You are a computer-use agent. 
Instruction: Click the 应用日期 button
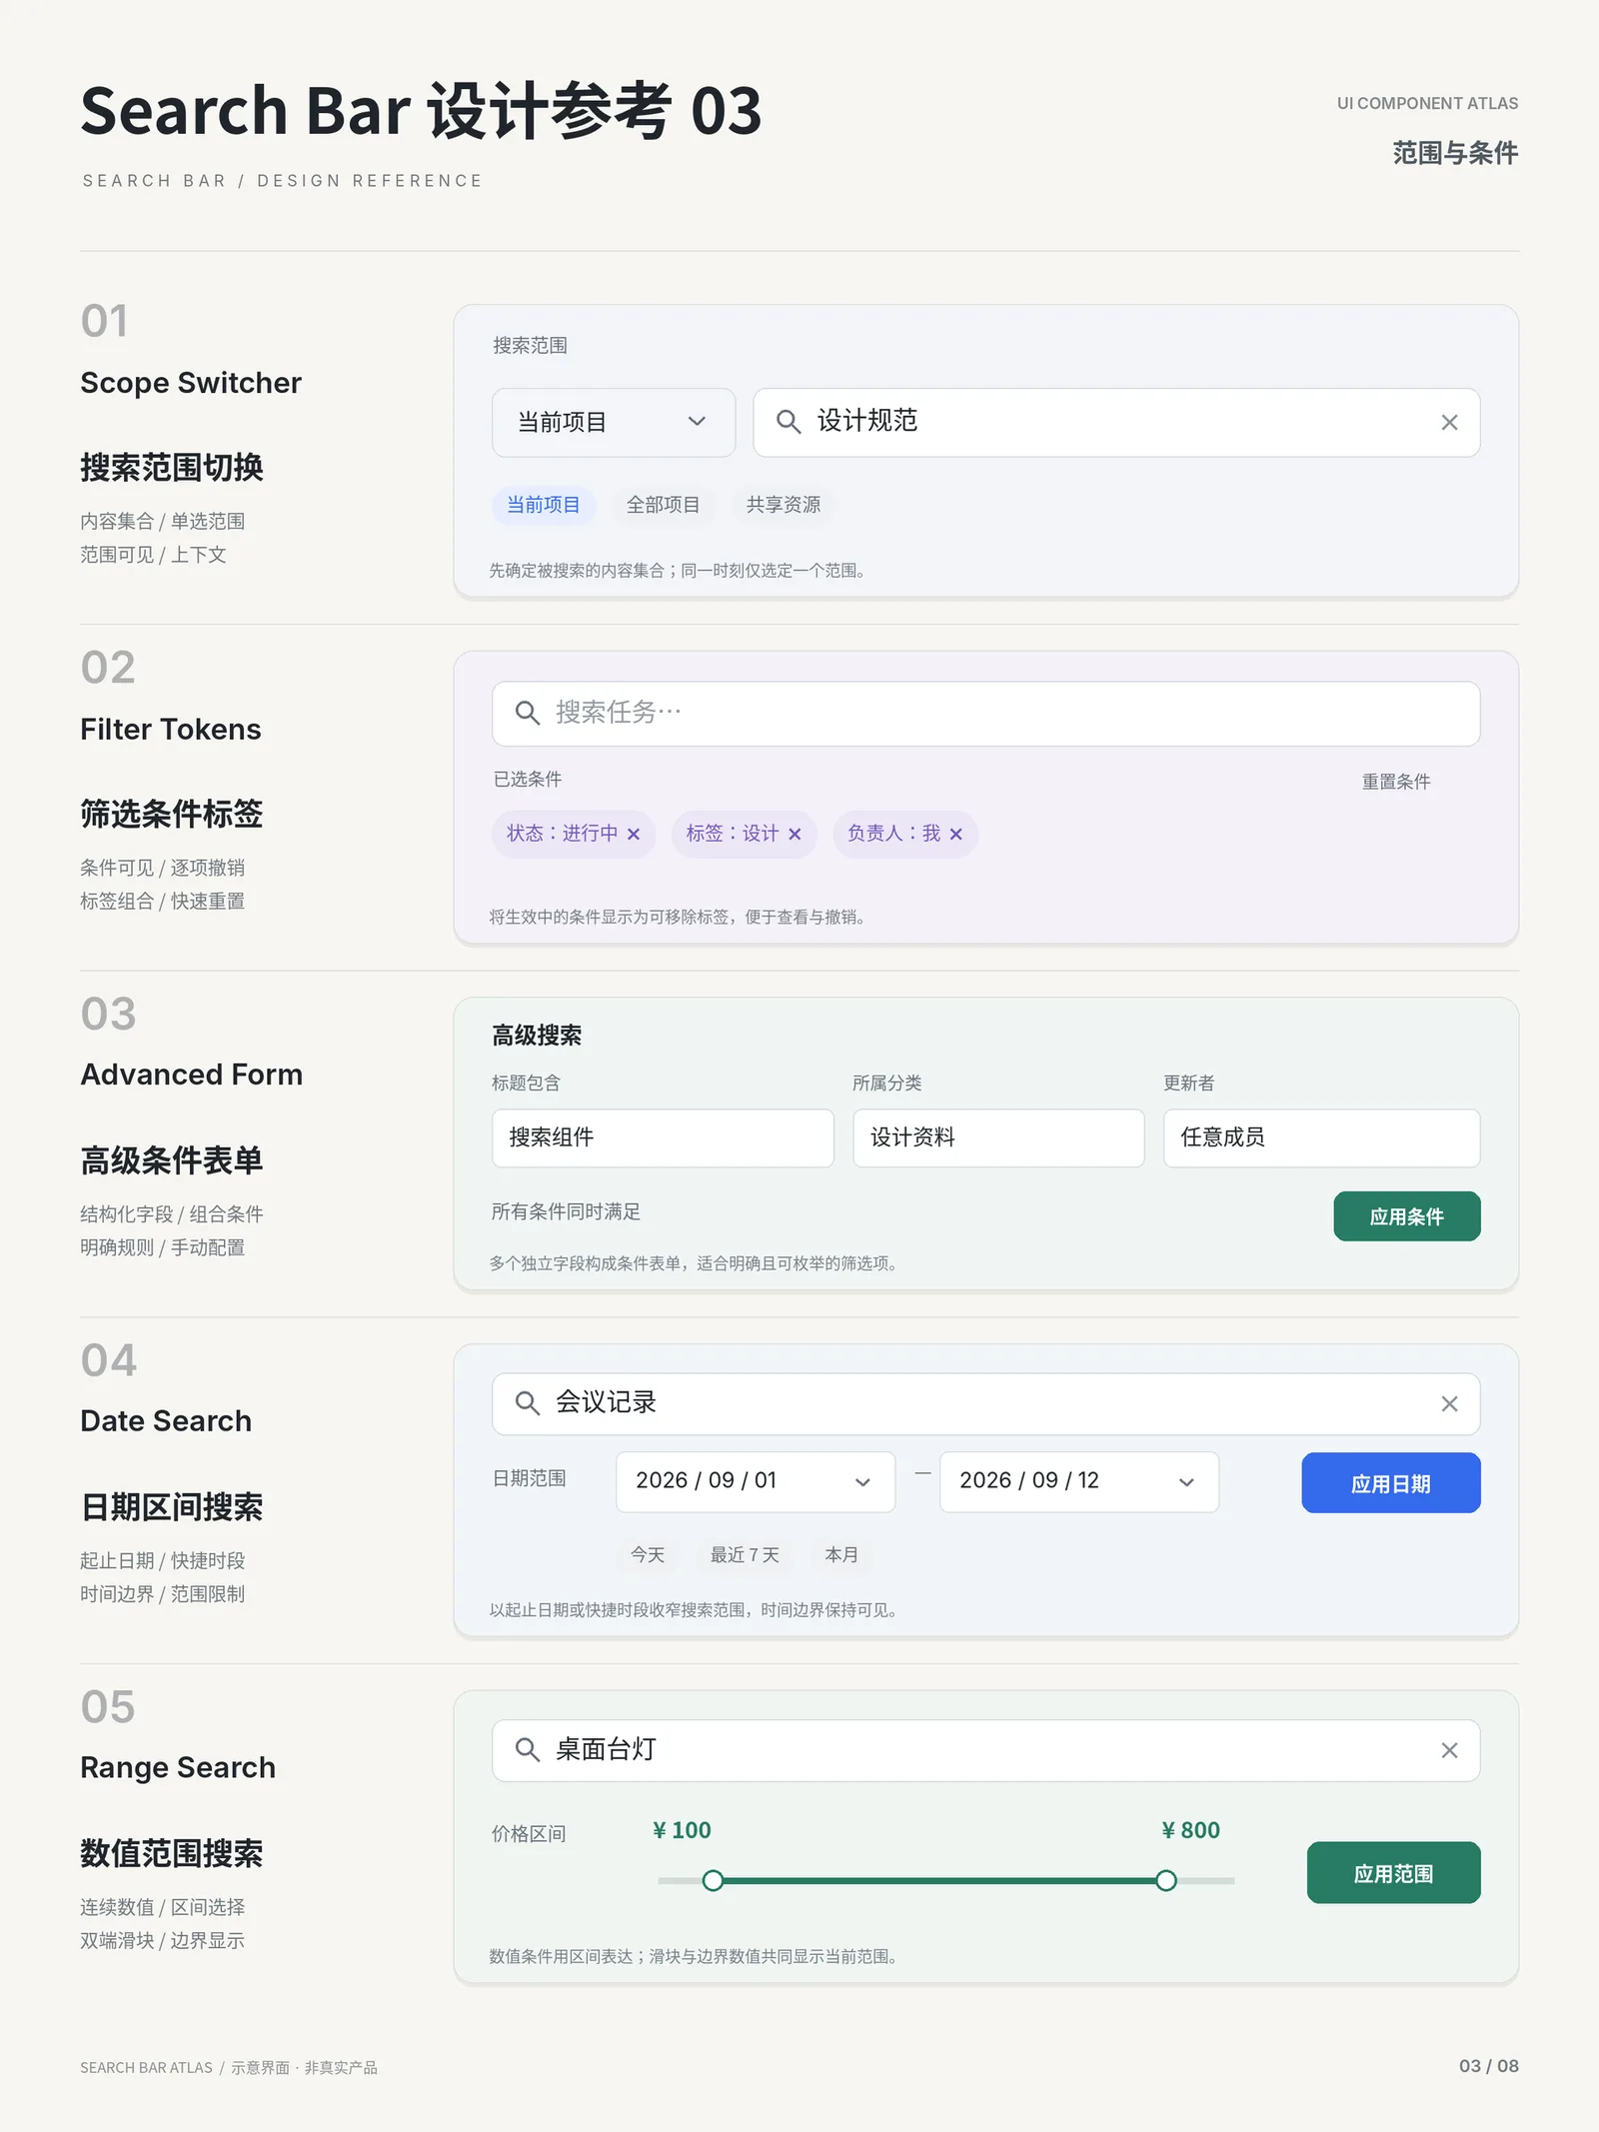(x=1390, y=1482)
